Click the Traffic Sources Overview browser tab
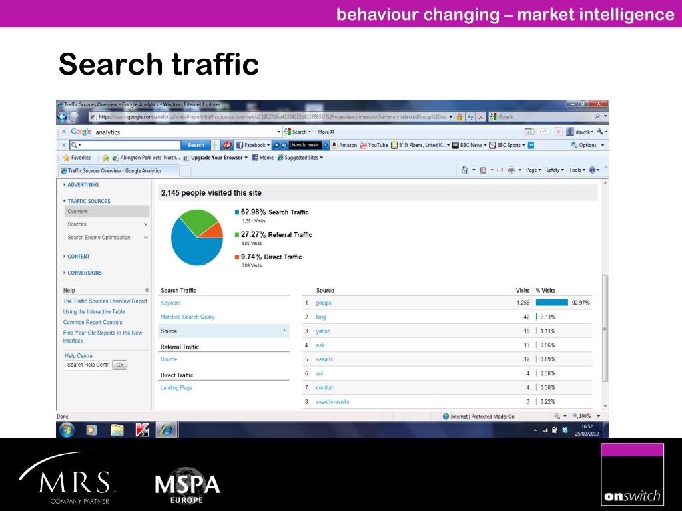The width and height of the screenshot is (682, 511). coord(117,171)
